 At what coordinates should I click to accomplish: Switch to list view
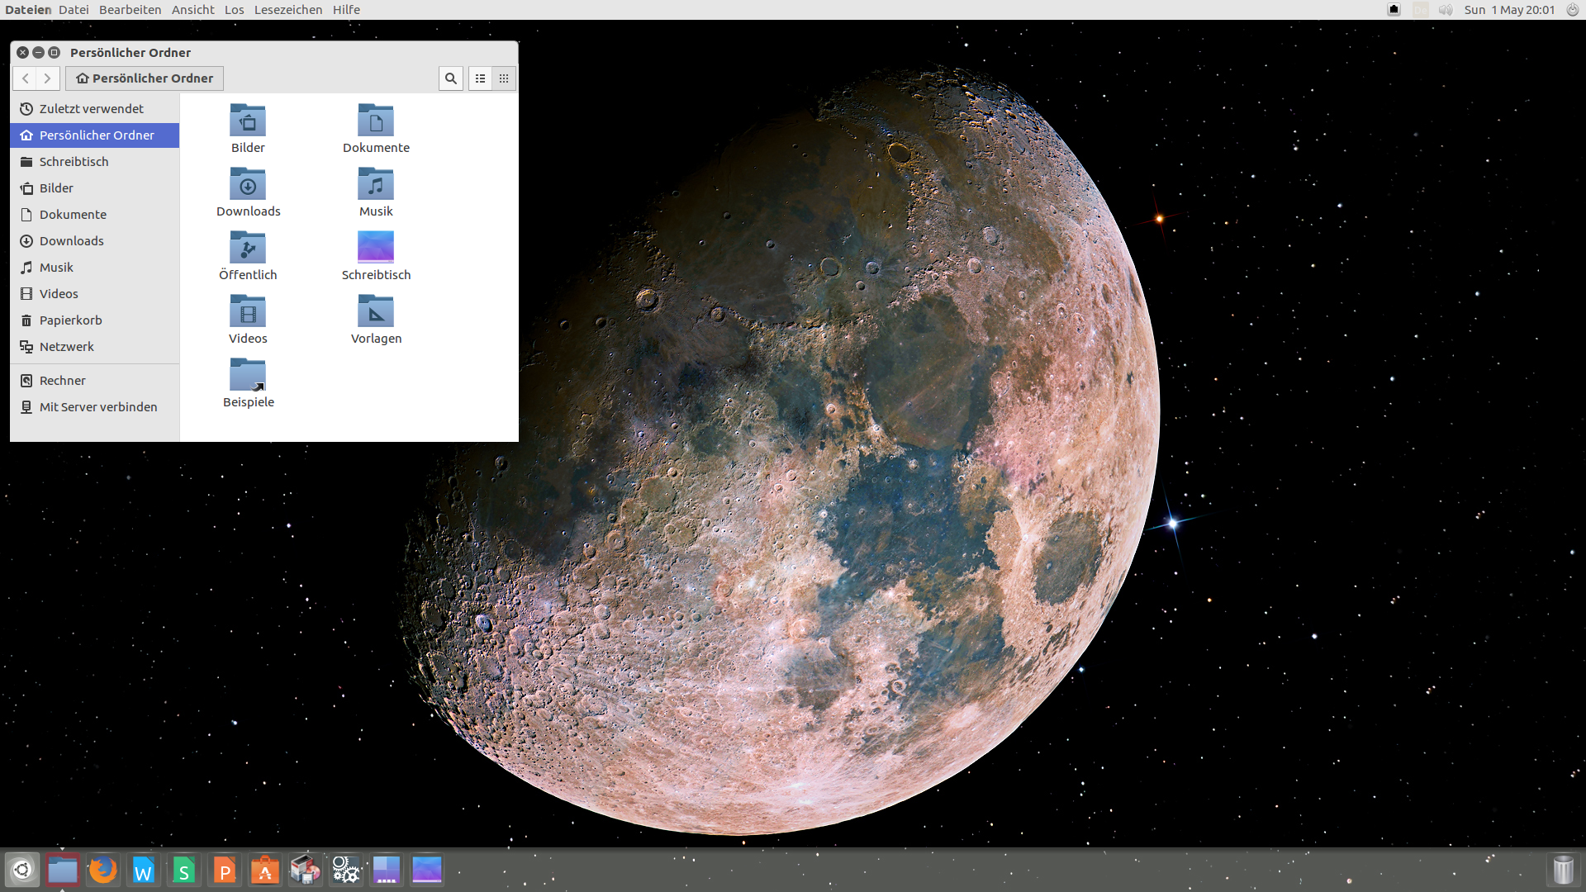click(x=481, y=78)
